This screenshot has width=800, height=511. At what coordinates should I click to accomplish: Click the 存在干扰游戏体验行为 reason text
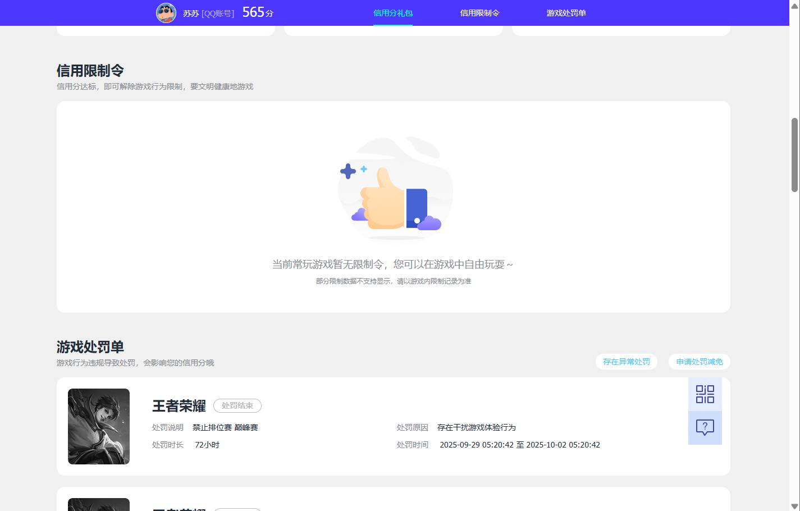click(x=477, y=427)
